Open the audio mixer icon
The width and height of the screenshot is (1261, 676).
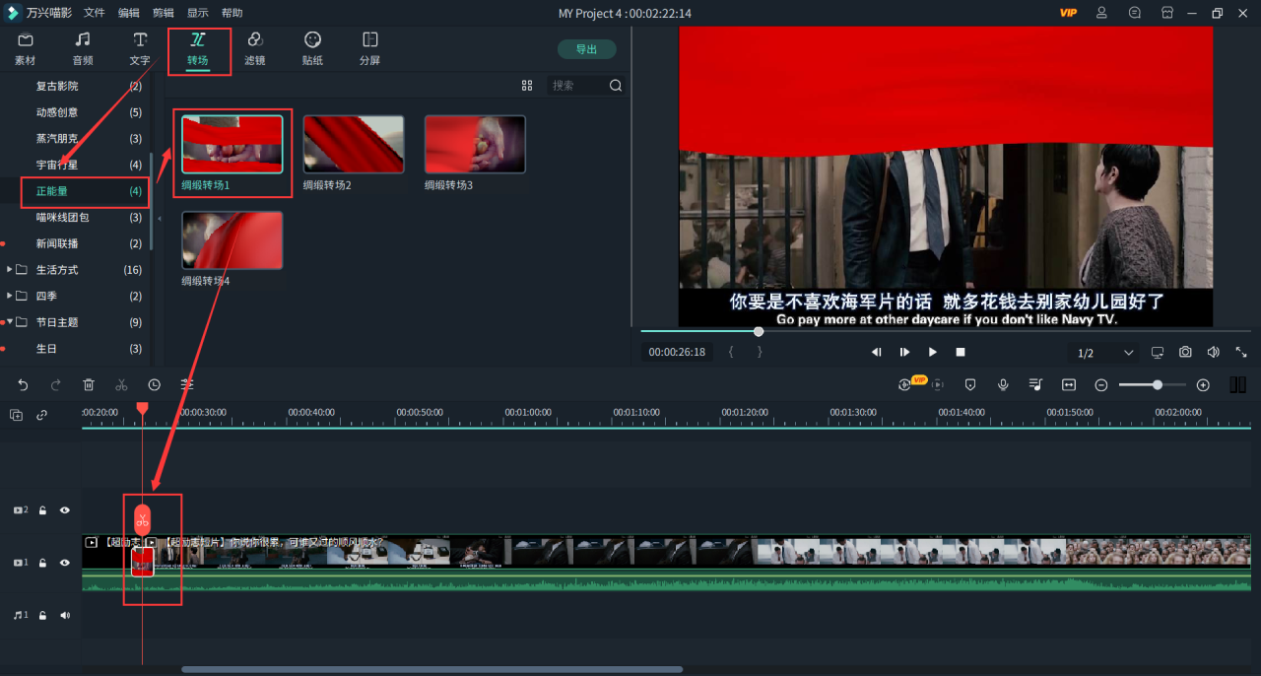tap(1035, 384)
